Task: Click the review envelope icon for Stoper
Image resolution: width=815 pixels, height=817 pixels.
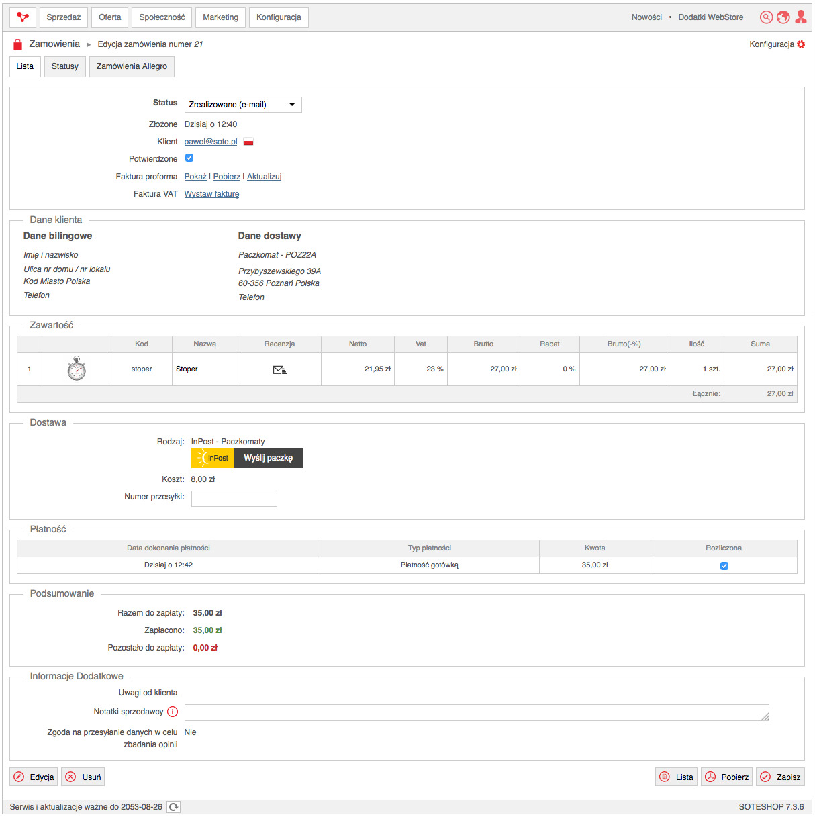Action: (x=279, y=370)
